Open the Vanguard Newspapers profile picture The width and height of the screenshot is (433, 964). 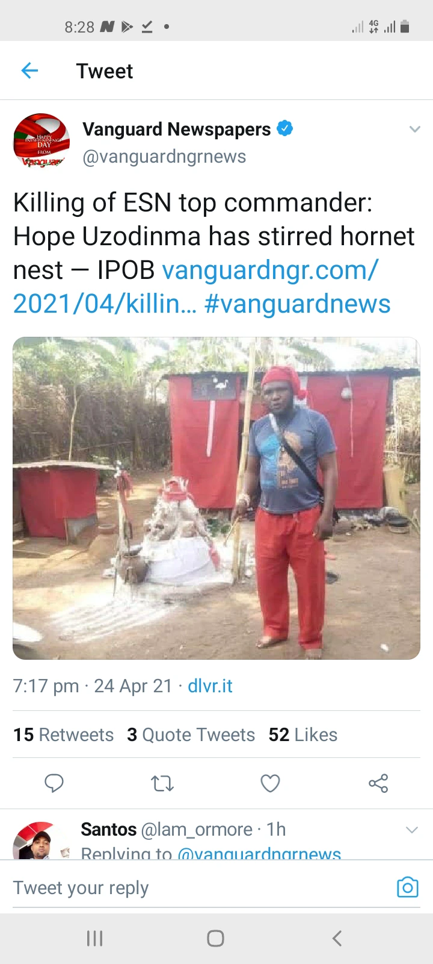41,142
